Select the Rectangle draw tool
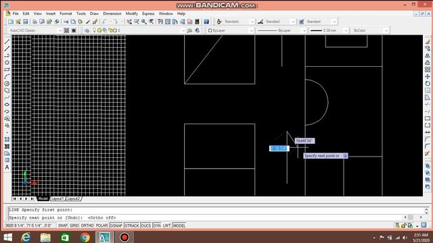The image size is (433, 243). click(x=7, y=70)
